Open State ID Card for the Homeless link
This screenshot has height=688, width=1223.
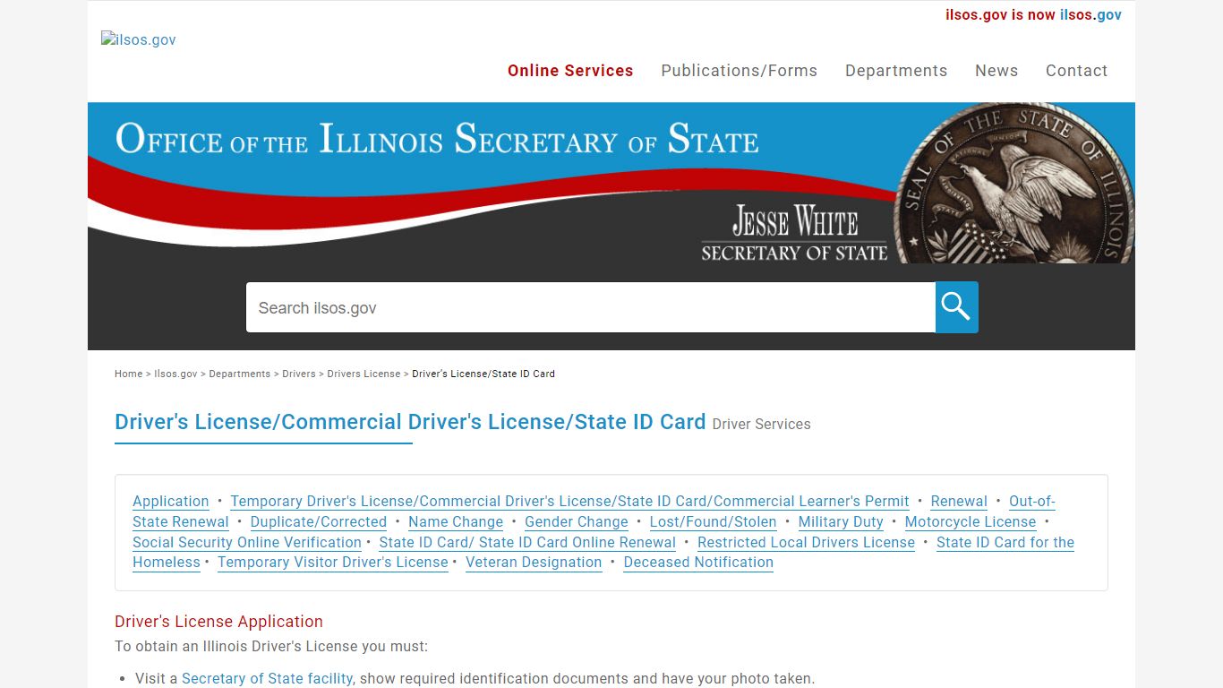point(1005,542)
